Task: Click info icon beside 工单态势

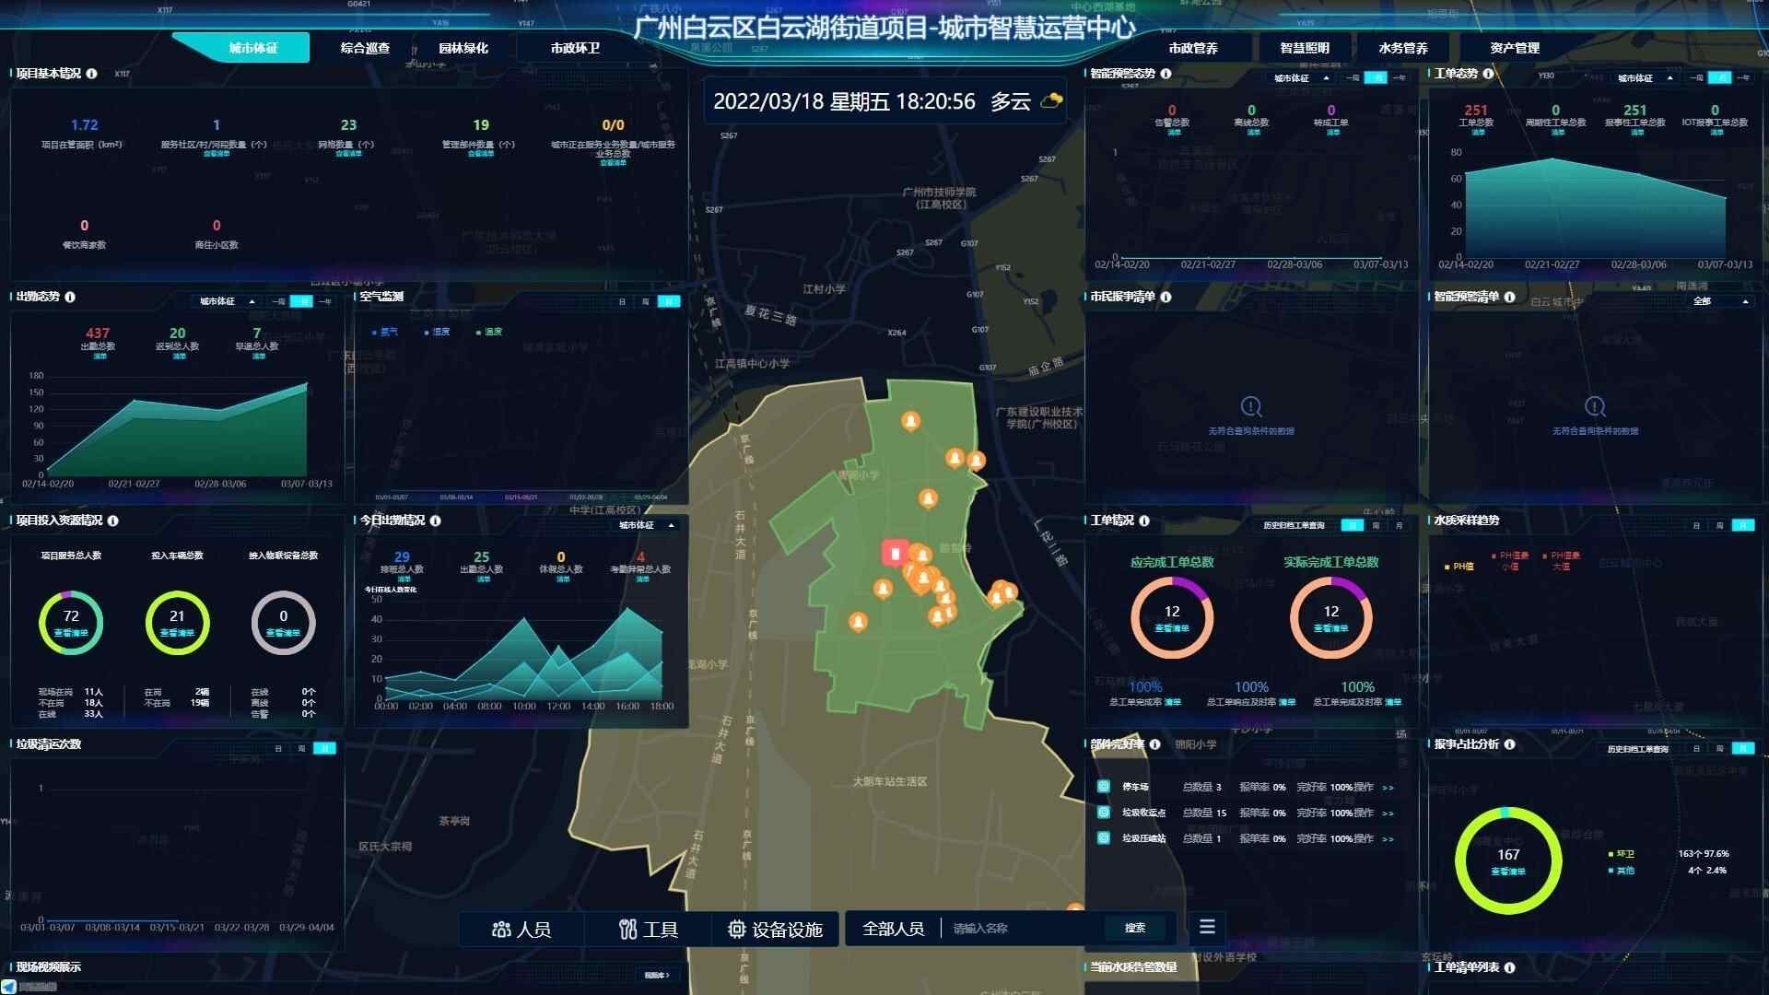Action: [1488, 74]
